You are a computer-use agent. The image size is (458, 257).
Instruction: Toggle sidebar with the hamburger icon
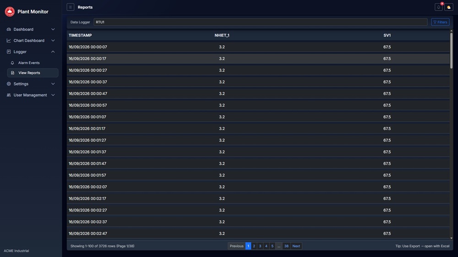click(x=71, y=7)
